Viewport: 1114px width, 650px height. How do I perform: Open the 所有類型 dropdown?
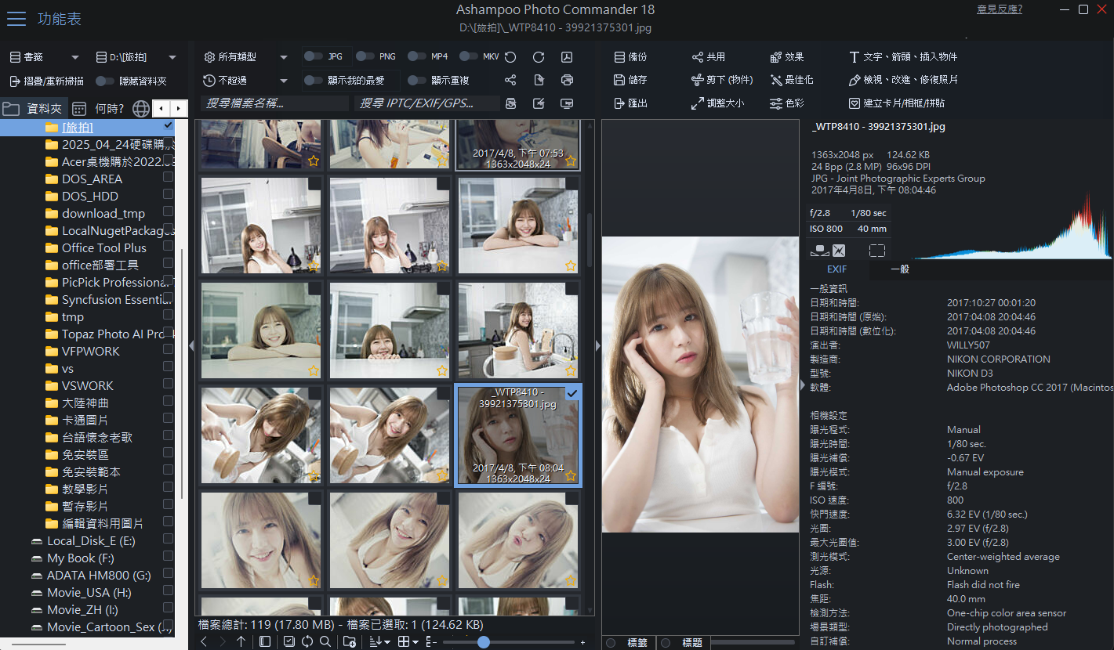[x=284, y=57]
